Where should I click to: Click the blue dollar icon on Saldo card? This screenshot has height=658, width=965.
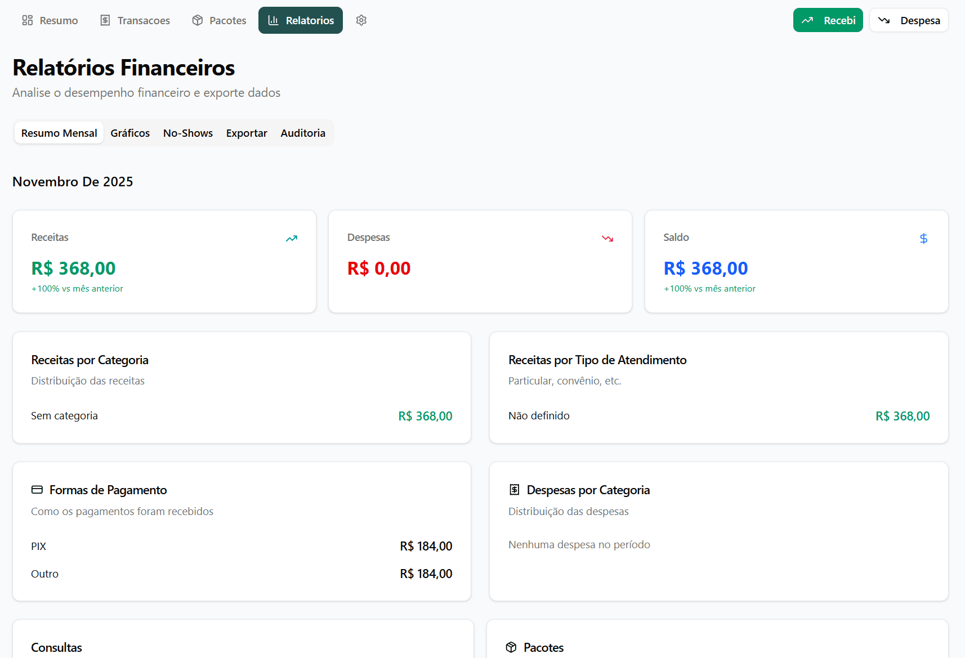coord(923,238)
